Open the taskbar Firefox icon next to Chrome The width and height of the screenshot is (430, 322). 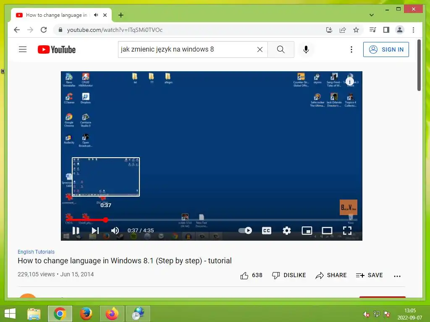86,314
